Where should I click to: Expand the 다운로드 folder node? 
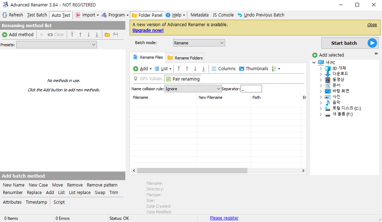click(321, 74)
